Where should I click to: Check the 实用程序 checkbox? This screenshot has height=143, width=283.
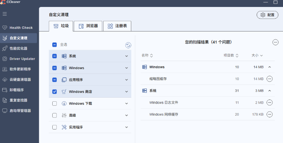tap(54, 127)
